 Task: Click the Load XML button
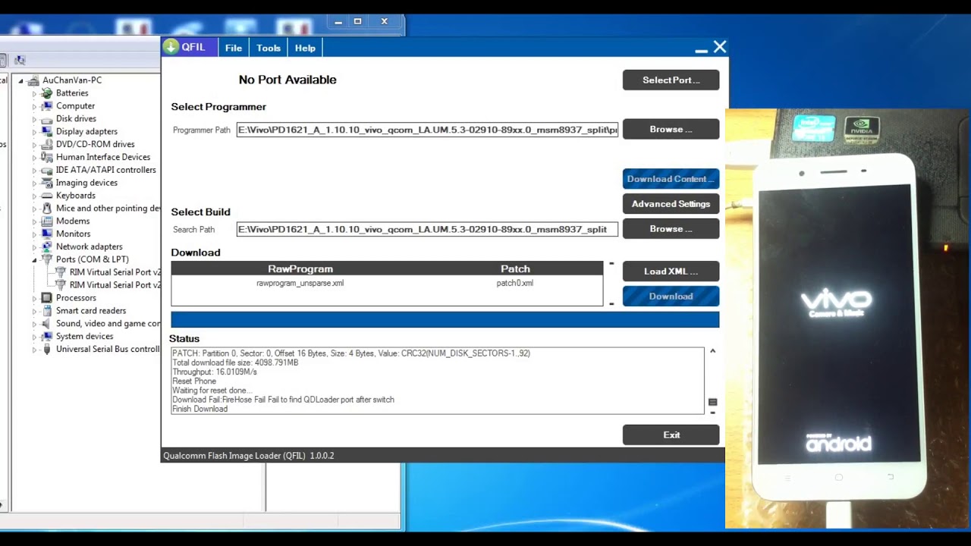tap(671, 271)
